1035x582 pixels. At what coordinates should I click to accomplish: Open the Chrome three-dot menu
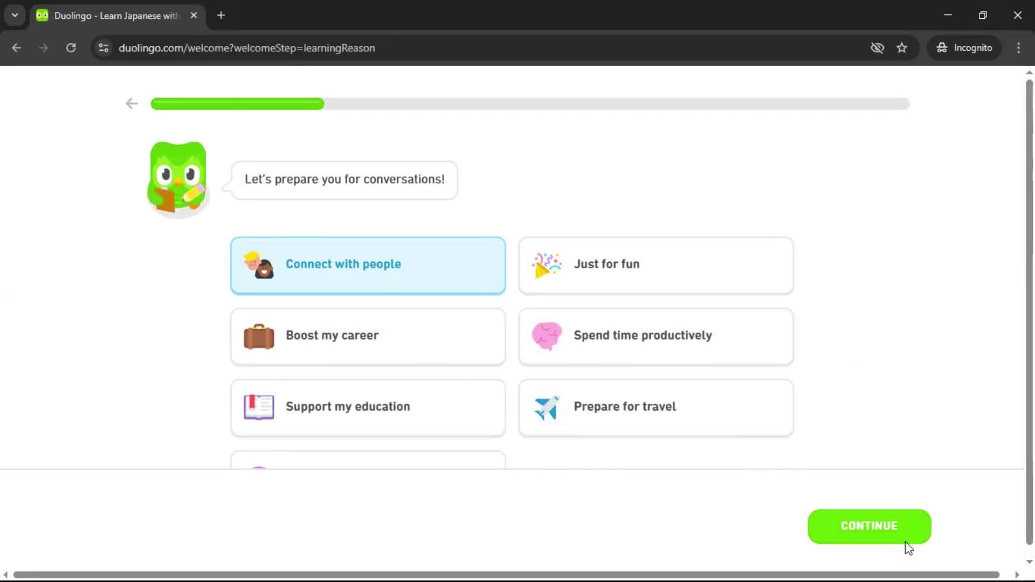pos(1018,47)
